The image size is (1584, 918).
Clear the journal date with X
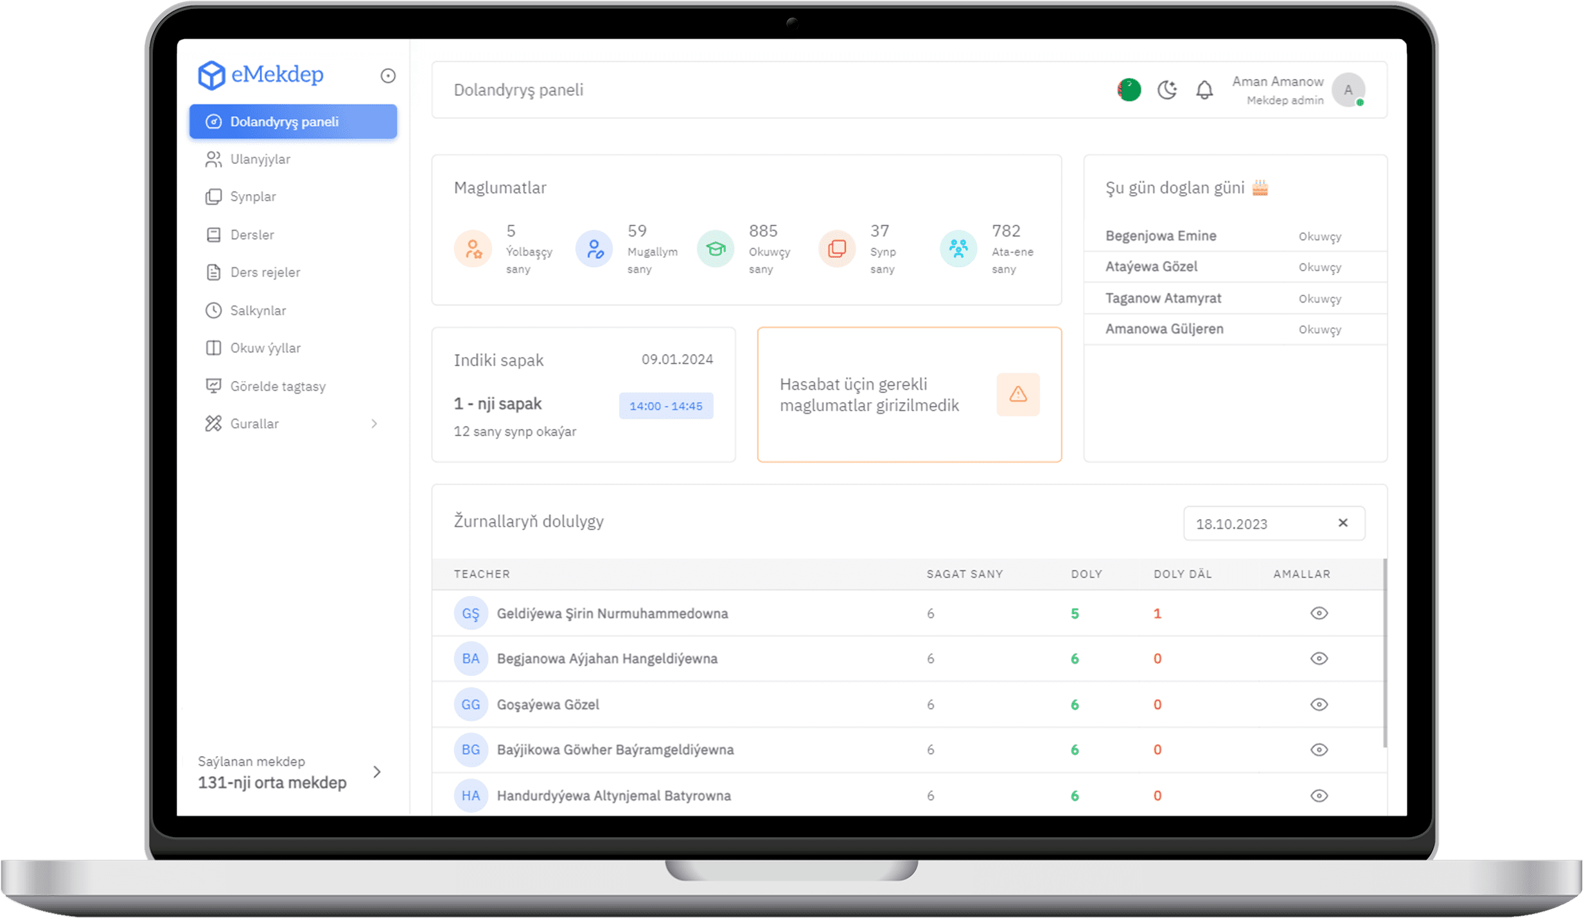pos(1342,523)
